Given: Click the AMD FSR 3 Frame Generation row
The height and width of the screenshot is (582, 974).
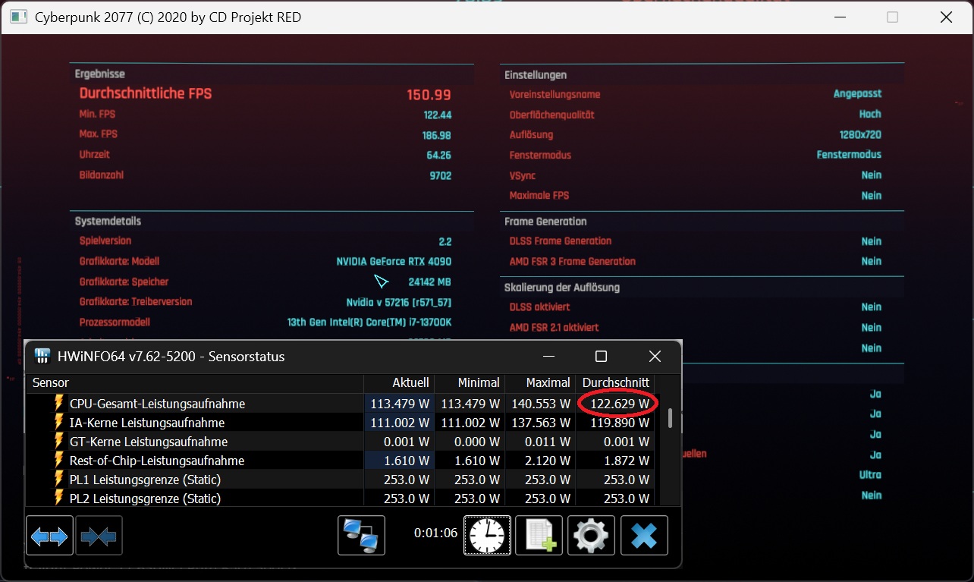Looking at the screenshot, I should click(696, 261).
